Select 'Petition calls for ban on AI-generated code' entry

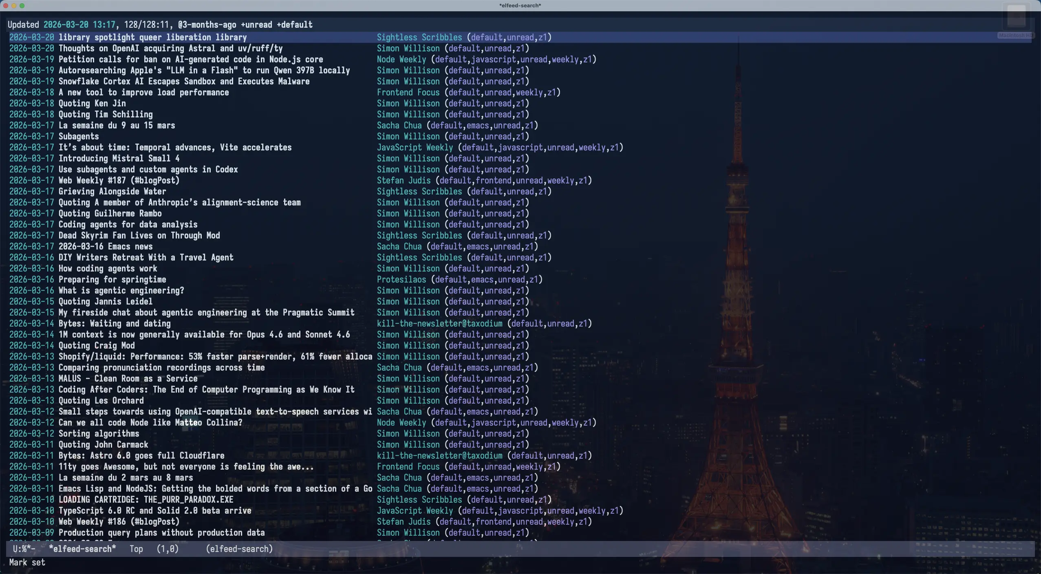coord(190,60)
